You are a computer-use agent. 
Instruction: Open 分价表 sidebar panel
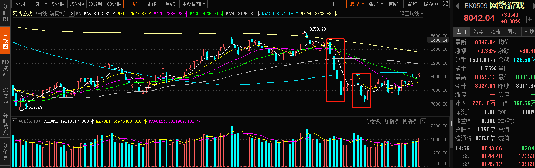[5, 151]
